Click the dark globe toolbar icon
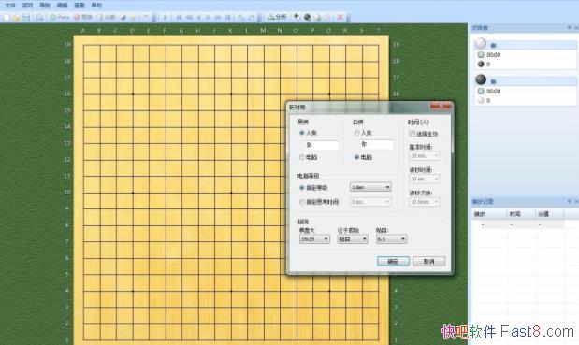Image resolution: width=579 pixels, height=345 pixels. [307, 17]
